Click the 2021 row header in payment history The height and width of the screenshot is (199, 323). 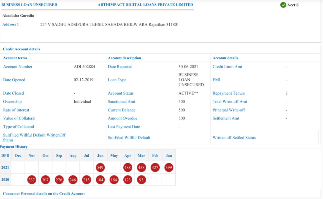5,167
